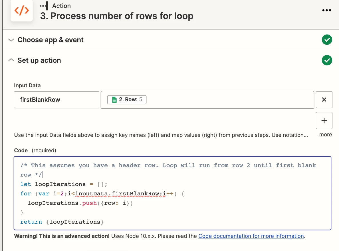Open the three-dot options menu
Screen dimensions: 339x251
[x=326, y=10]
